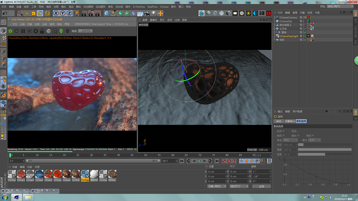Jump to the end of animation

217,161
